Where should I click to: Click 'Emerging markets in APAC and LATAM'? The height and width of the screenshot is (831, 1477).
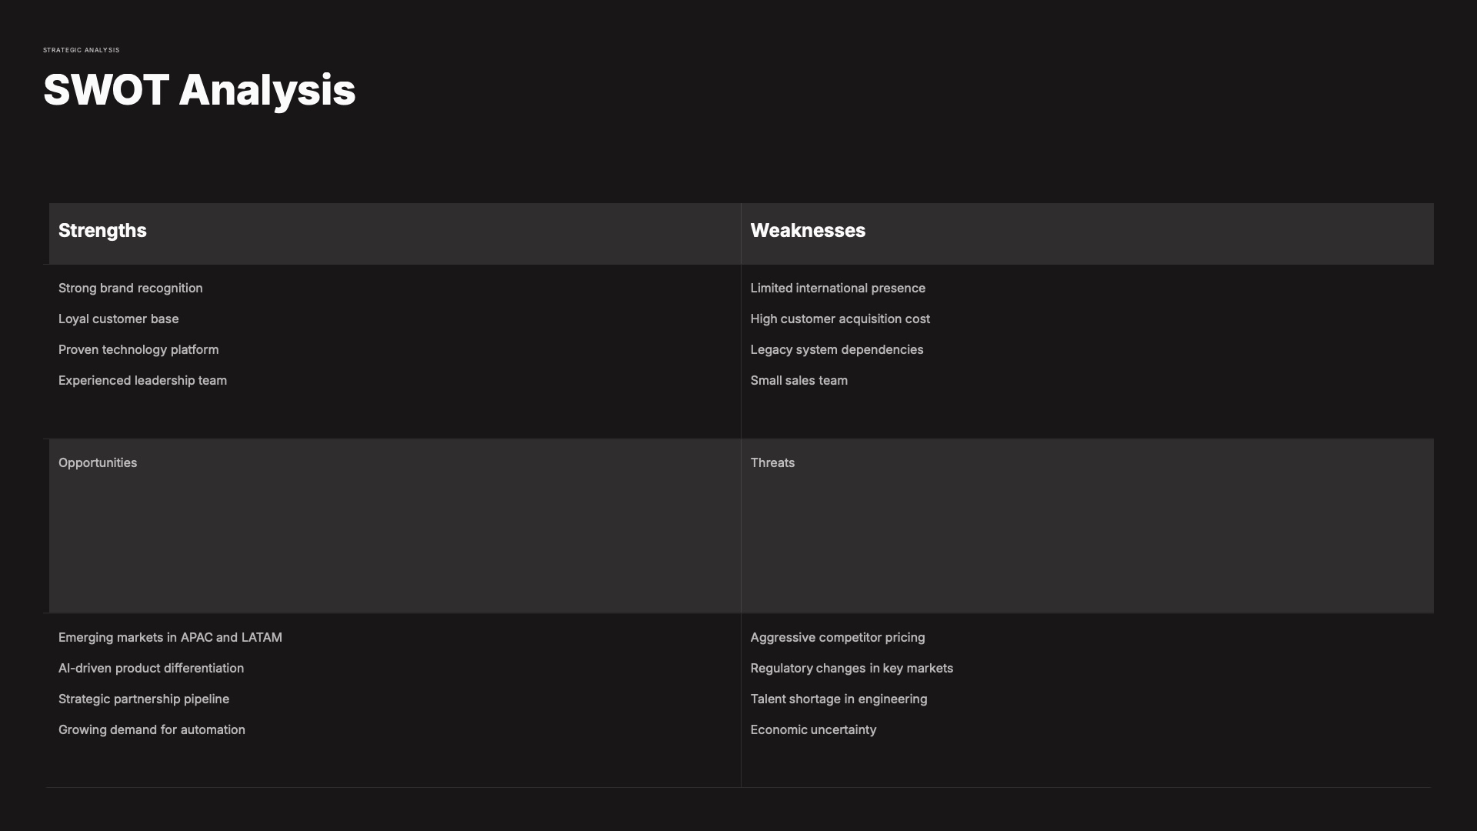click(x=170, y=638)
